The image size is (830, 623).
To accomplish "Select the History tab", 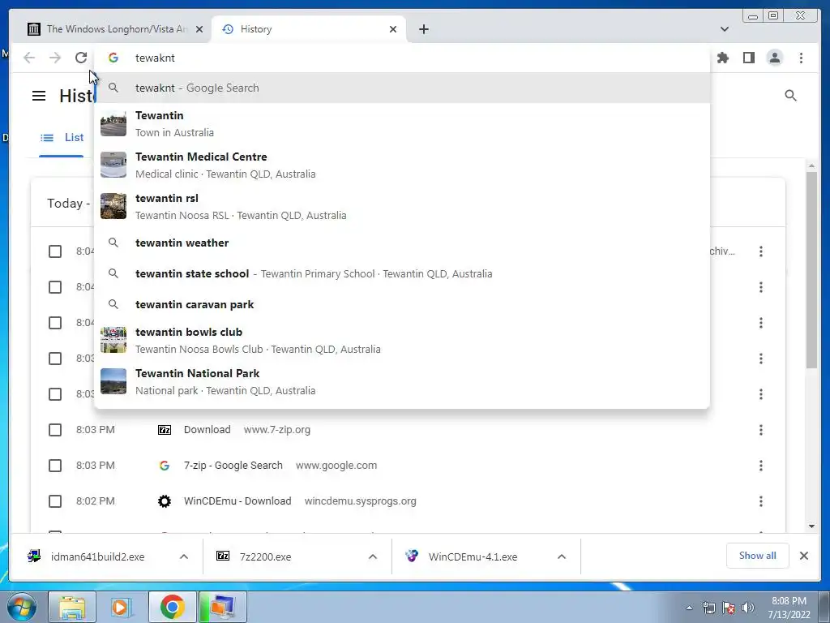I will [x=309, y=29].
